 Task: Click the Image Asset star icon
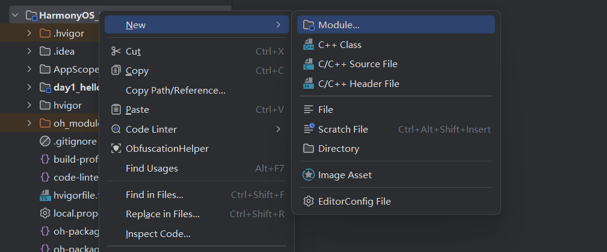pos(309,175)
